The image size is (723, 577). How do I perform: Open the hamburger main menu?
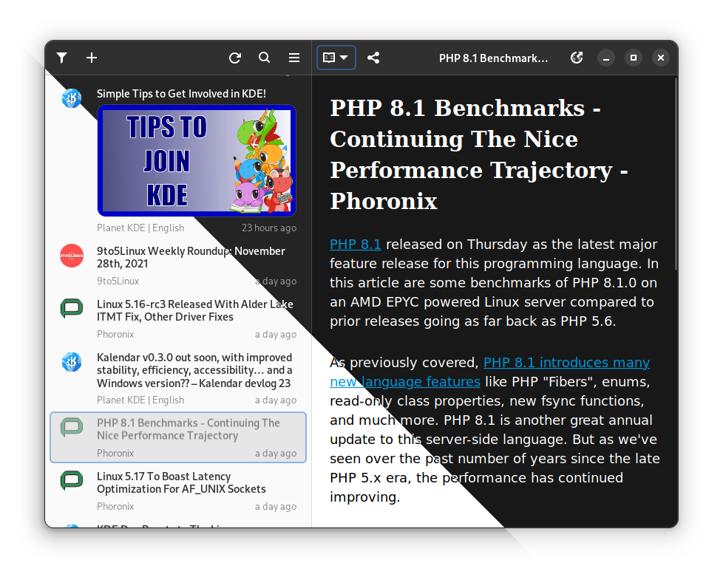click(x=294, y=58)
